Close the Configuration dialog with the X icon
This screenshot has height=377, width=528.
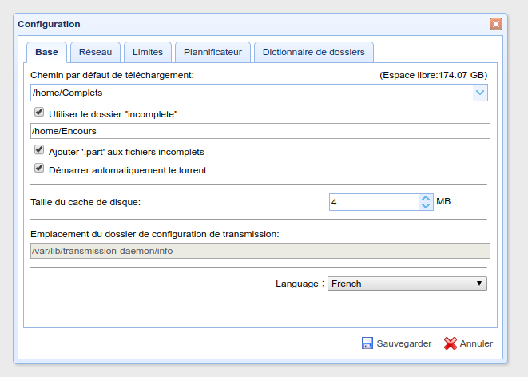(x=496, y=24)
